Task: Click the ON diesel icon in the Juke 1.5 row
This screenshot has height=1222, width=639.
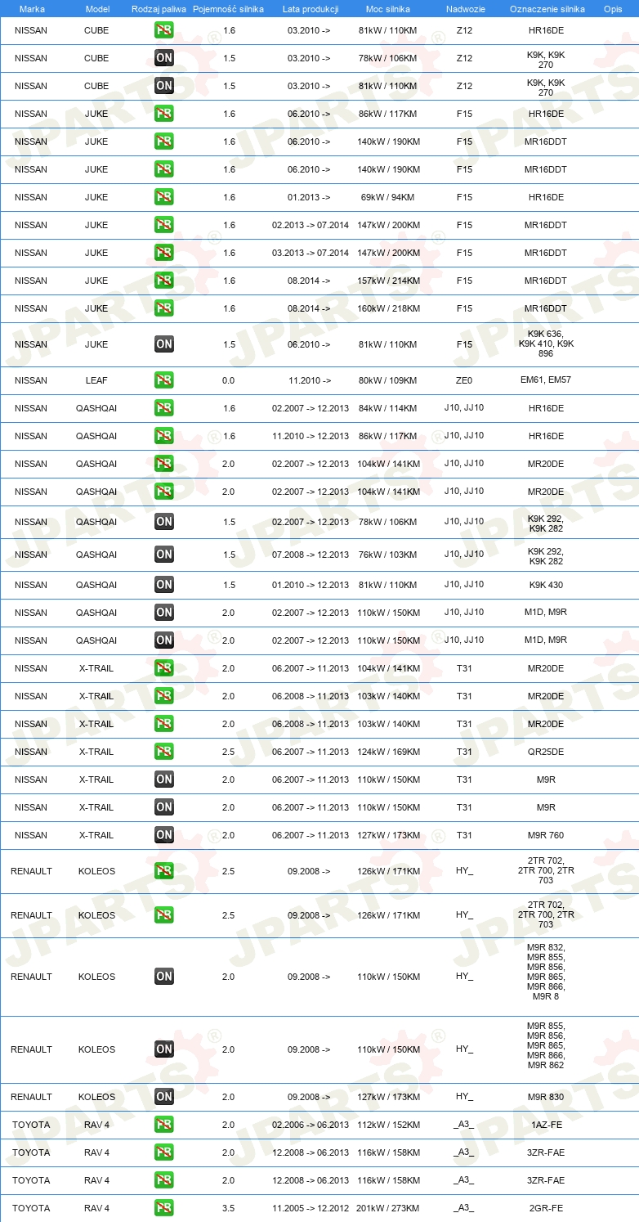Action: pos(164,344)
